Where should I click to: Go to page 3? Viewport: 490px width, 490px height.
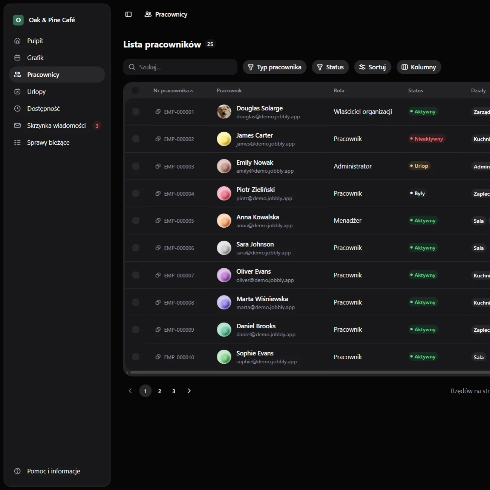(x=174, y=391)
